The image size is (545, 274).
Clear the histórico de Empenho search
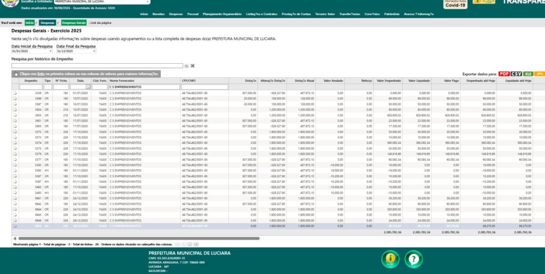pyautogui.click(x=192, y=65)
